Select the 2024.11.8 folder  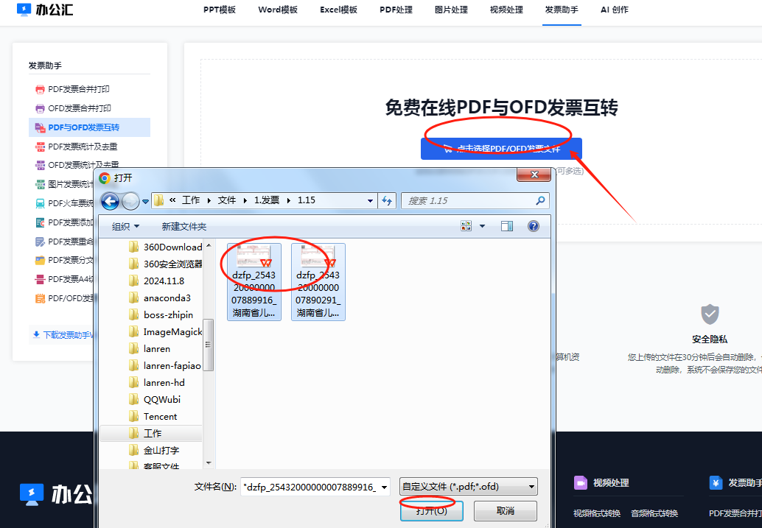pyautogui.click(x=156, y=281)
